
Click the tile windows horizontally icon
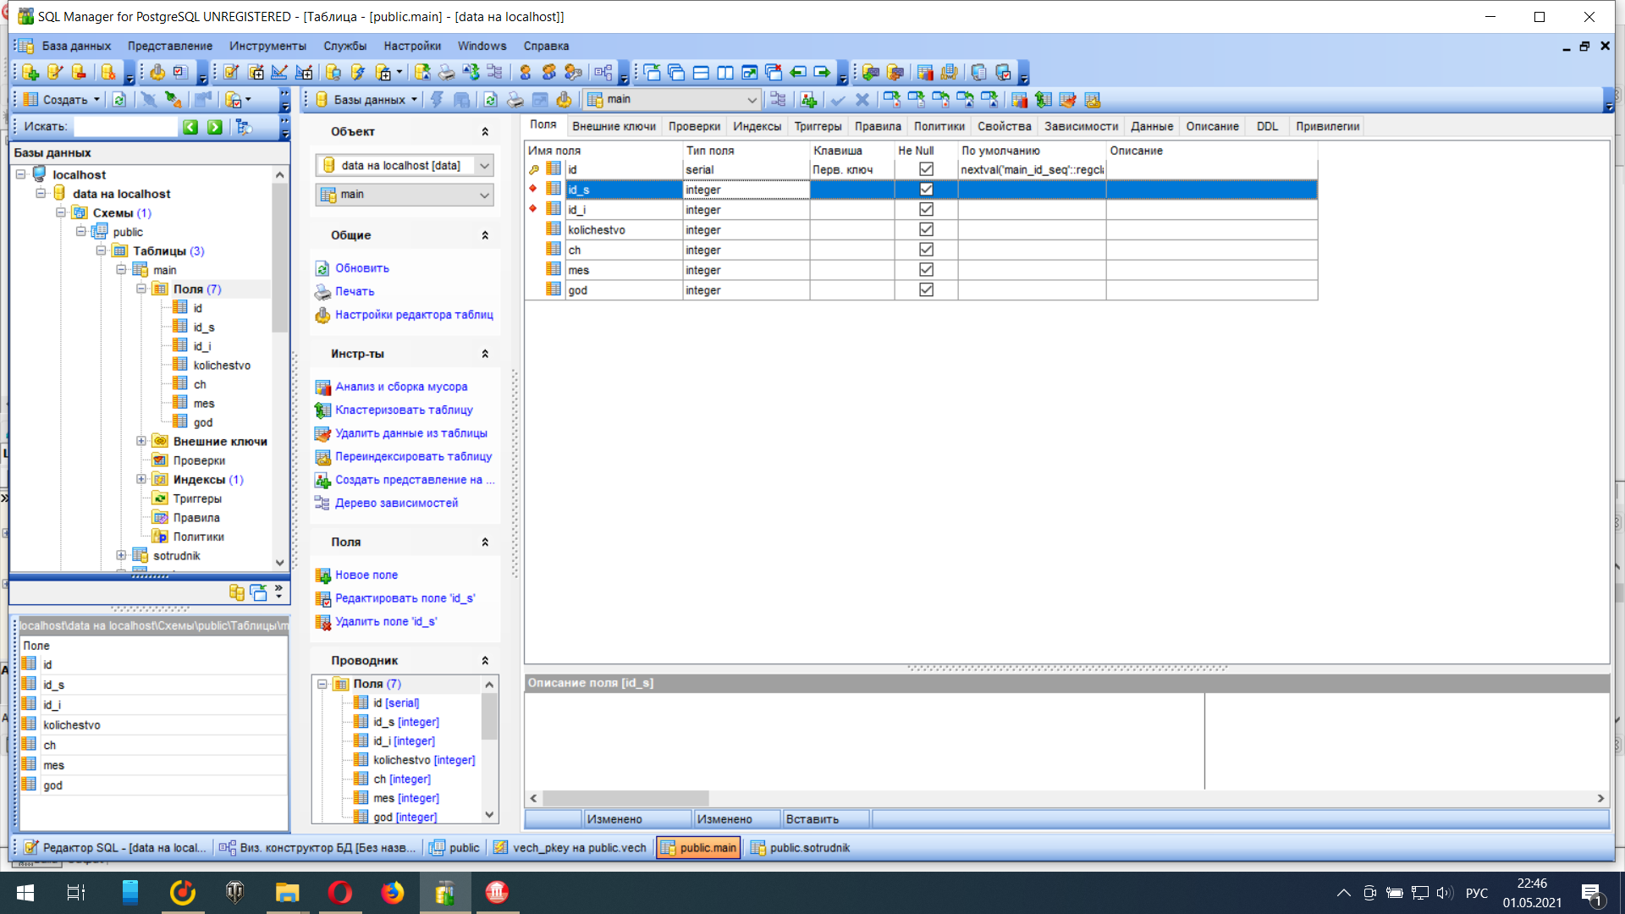click(701, 73)
